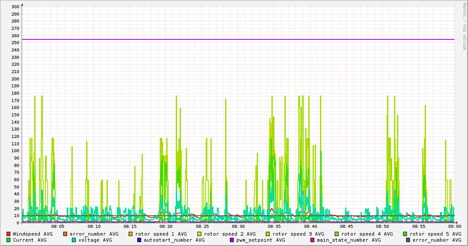This screenshot has height=246, width=468.
Task: Click the rotor speed 5 AVG legend swatch
Action: coord(405,234)
